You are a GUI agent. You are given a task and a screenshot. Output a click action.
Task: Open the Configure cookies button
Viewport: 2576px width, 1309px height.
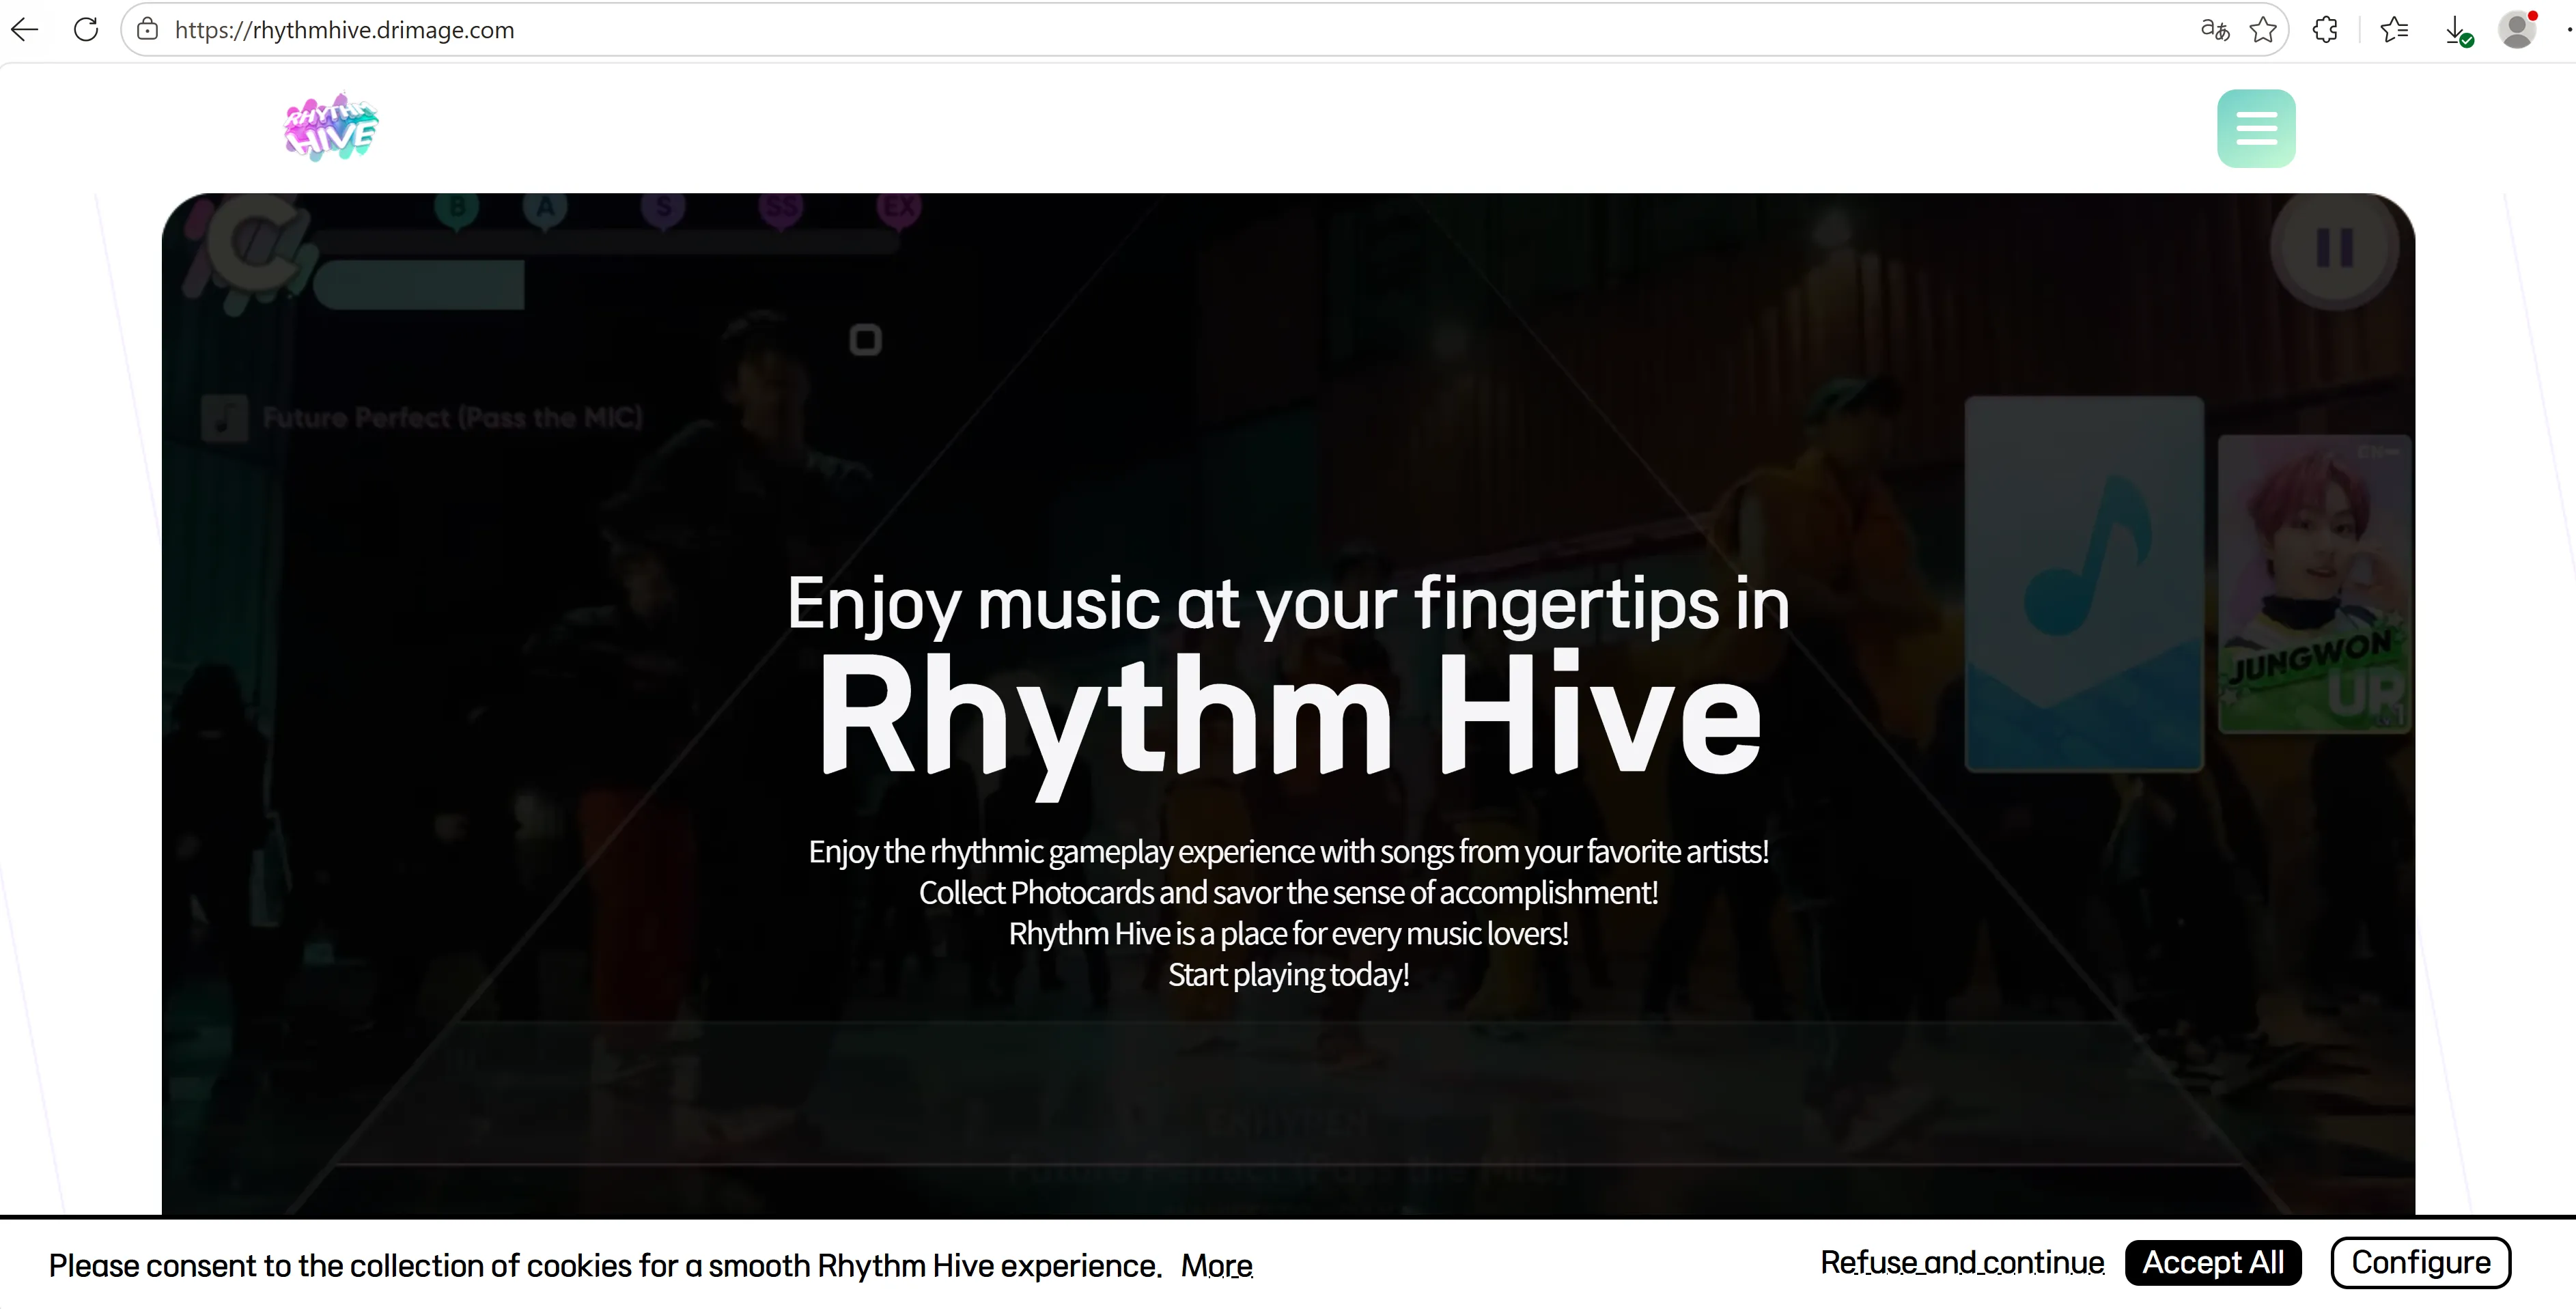(x=2420, y=1262)
